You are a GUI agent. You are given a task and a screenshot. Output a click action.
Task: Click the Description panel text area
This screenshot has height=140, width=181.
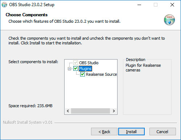tap(143, 68)
